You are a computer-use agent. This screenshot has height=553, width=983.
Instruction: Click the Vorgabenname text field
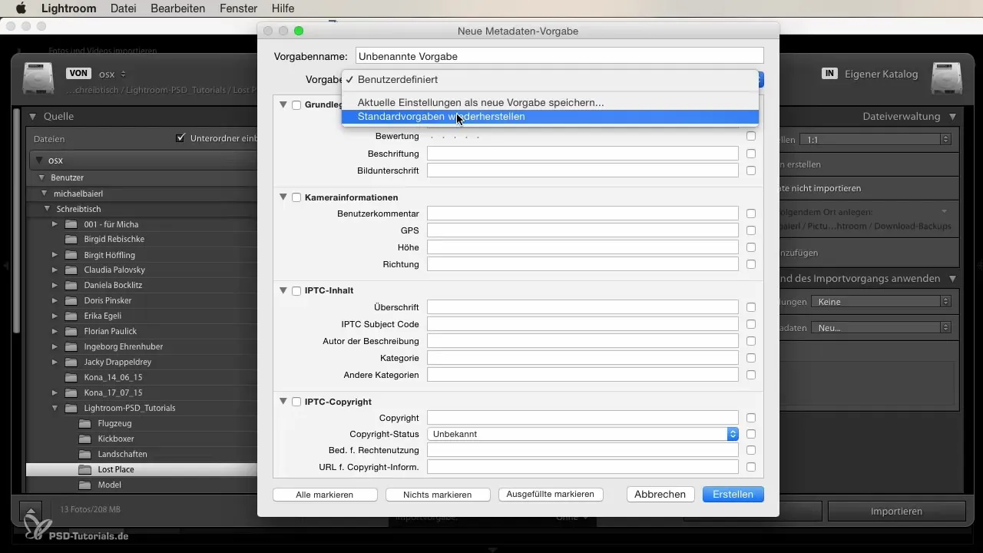(x=559, y=56)
